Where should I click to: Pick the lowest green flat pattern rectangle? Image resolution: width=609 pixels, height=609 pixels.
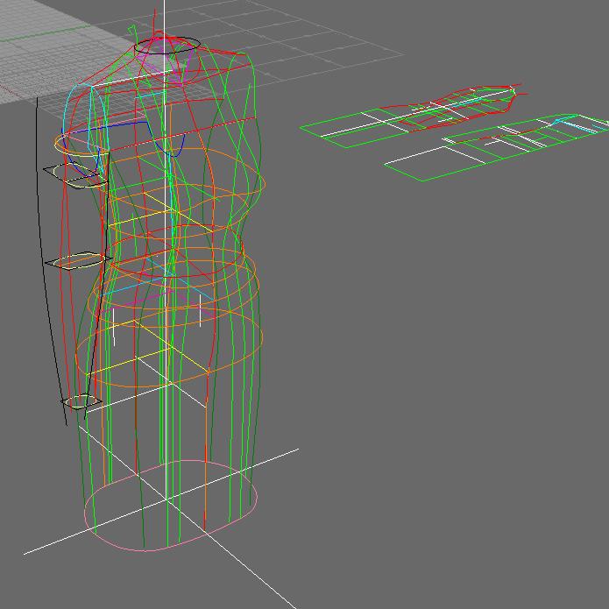pos(435,163)
